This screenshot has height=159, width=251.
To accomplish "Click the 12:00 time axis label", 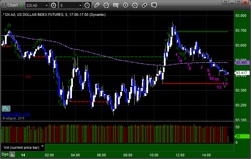I will point(180,155).
